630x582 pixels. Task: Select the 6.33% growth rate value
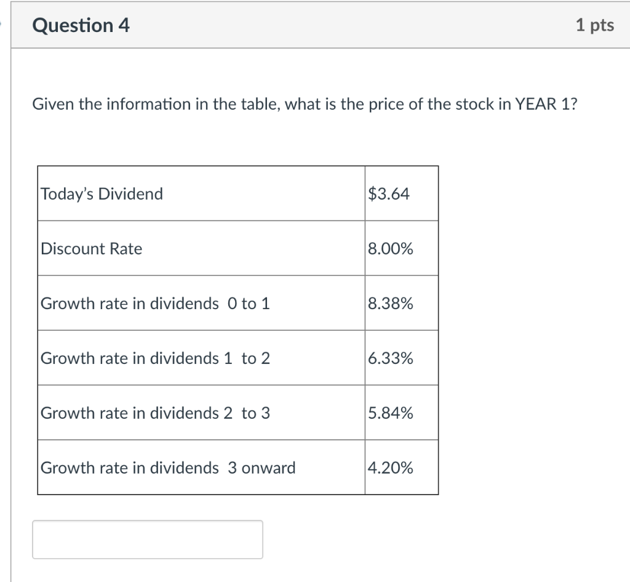coord(390,358)
